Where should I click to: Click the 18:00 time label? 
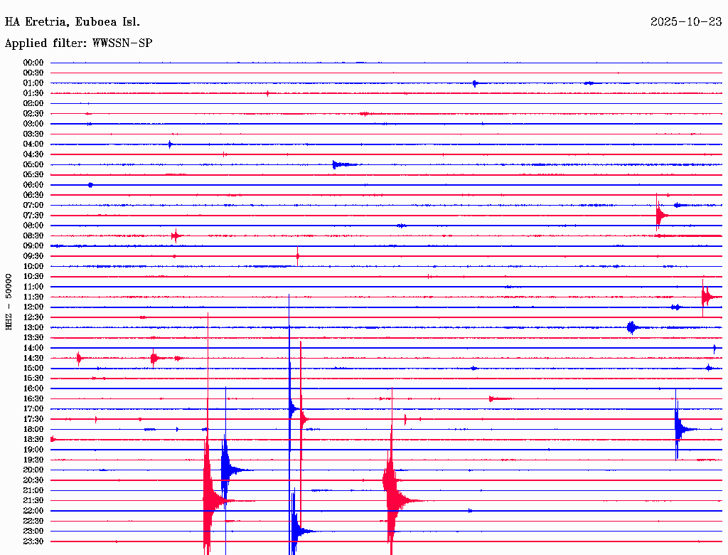(33, 430)
